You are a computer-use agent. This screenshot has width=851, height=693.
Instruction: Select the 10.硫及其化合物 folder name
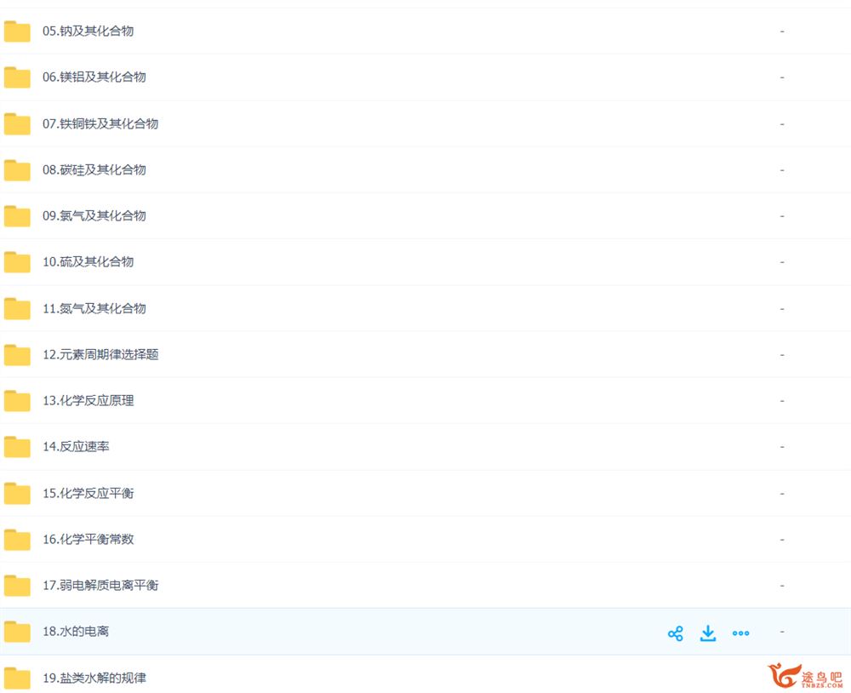pos(88,261)
